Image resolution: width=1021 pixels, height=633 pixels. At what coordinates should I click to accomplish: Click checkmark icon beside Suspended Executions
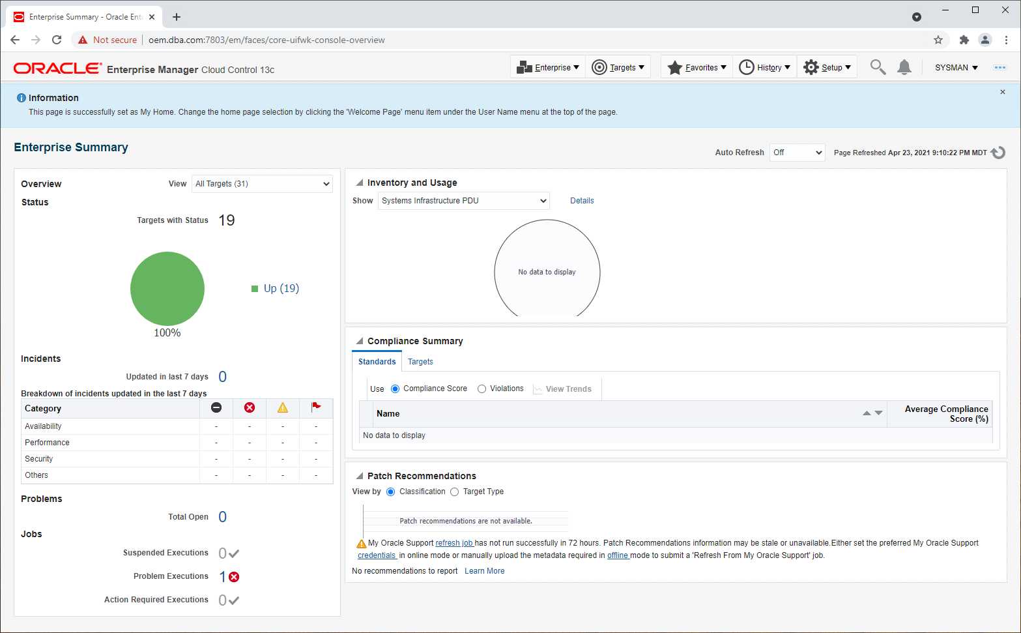coord(234,553)
